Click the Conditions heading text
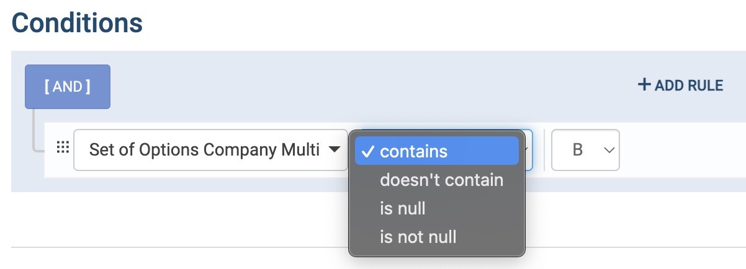This screenshot has height=269, width=746. tap(77, 24)
